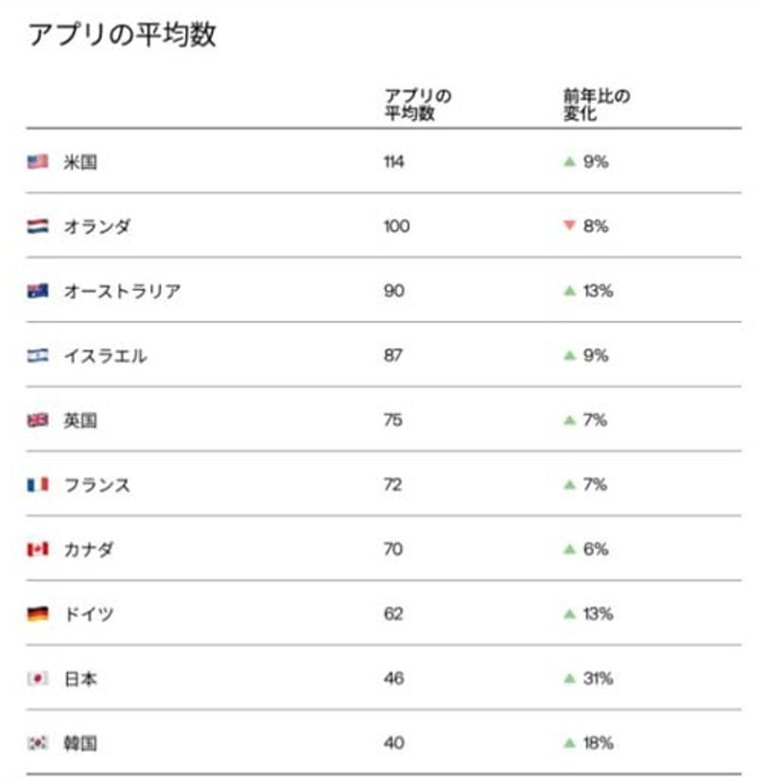Click the オーストラリア country label
Viewport: 765px width, 784px height.
pyautogui.click(x=122, y=292)
